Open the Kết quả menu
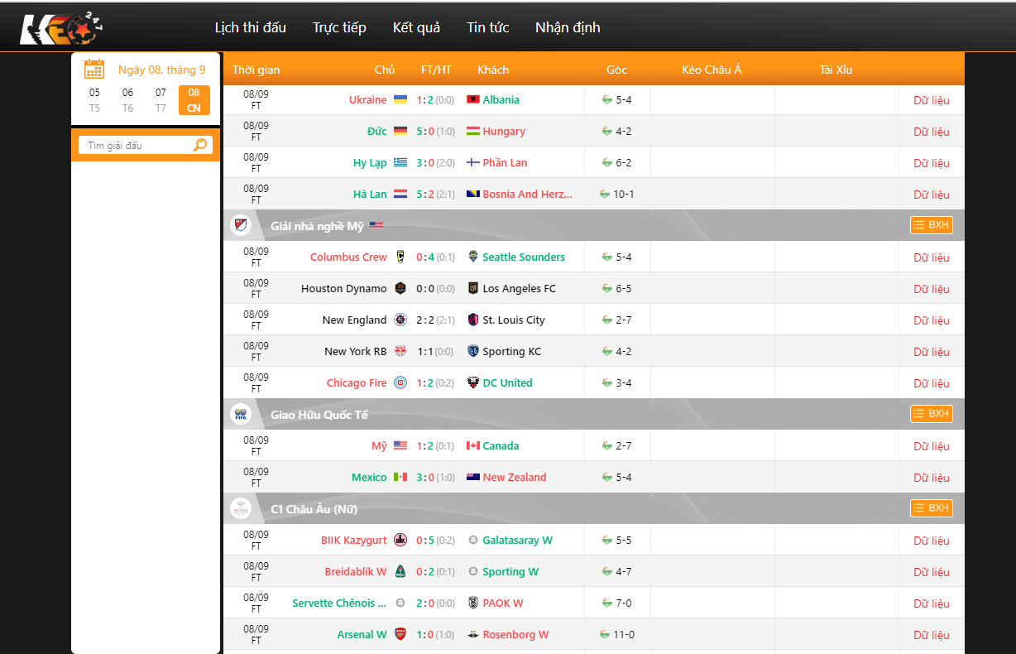The width and height of the screenshot is (1016, 654). pyautogui.click(x=416, y=27)
